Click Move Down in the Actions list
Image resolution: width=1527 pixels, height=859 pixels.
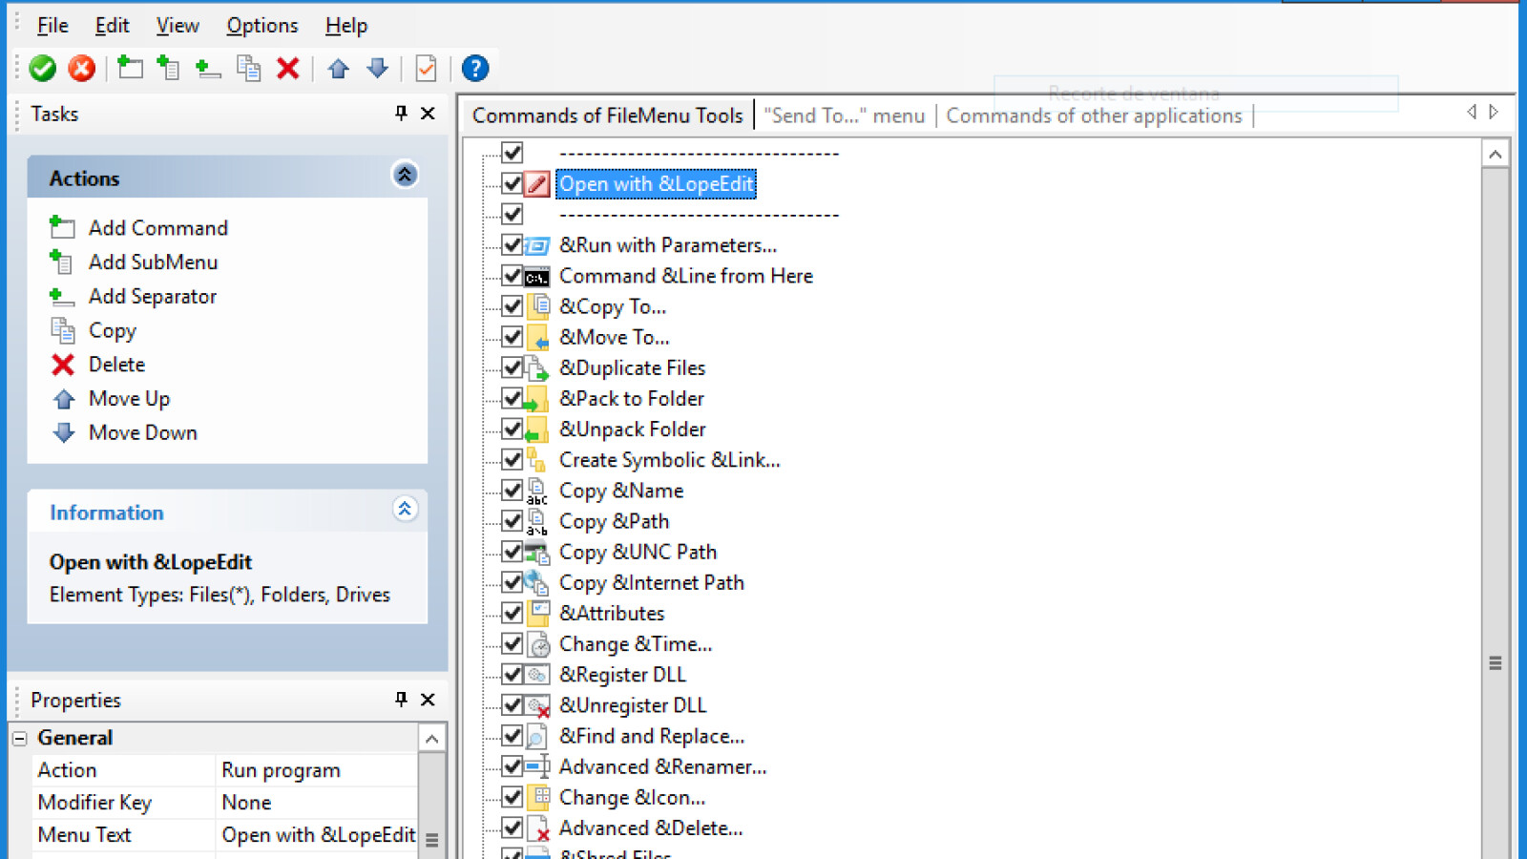(124, 433)
